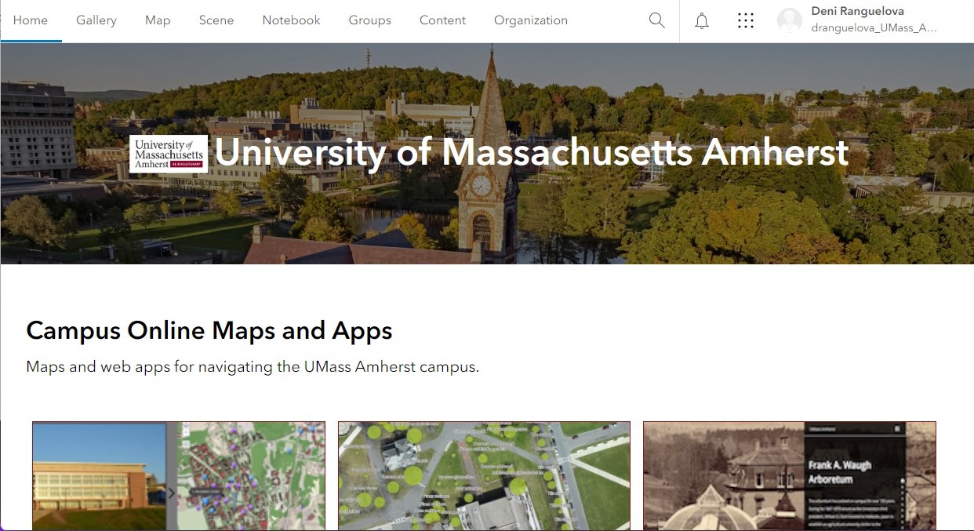Click the UMass Amherst logo in banner
Screen dimensions: 974x531
[x=169, y=154]
